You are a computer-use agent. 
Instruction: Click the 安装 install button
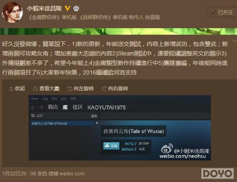click(x=111, y=146)
